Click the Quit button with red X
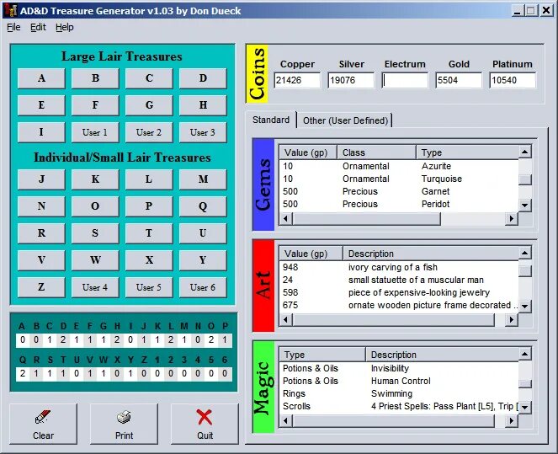The image size is (558, 454). click(205, 424)
